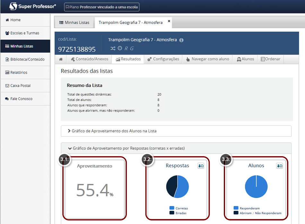Close the Trampolim Geografia 7 tab
The width and height of the screenshot is (305, 224).
(x=169, y=21)
